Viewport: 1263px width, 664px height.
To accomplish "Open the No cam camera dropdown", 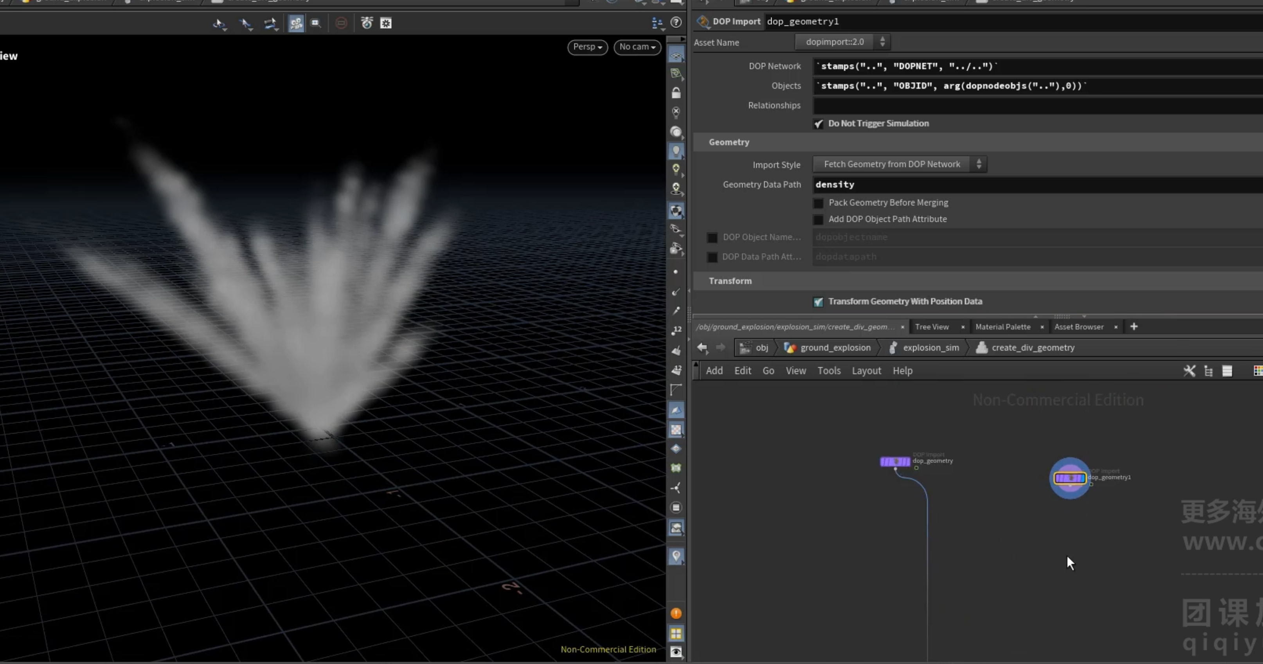I will click(637, 47).
